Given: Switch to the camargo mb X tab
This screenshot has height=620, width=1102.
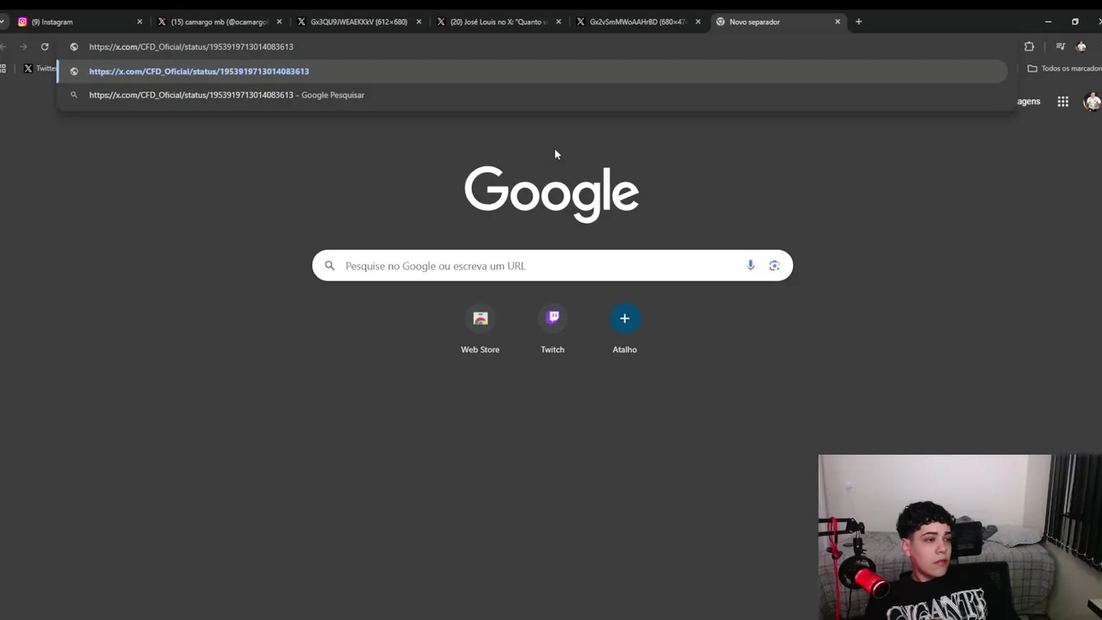Looking at the screenshot, I should click(214, 22).
